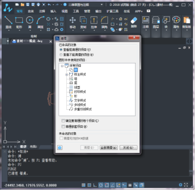Click the 全部清理(A) button
The width and height of the screenshot is (195, 190).
click(x=109, y=147)
